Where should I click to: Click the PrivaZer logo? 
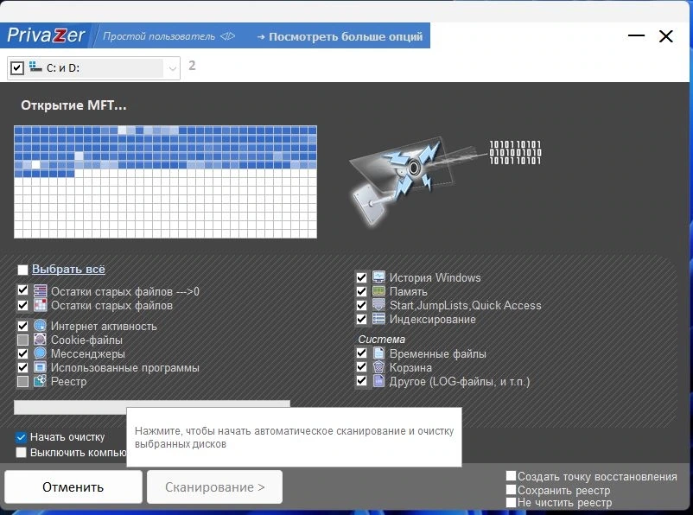click(46, 35)
